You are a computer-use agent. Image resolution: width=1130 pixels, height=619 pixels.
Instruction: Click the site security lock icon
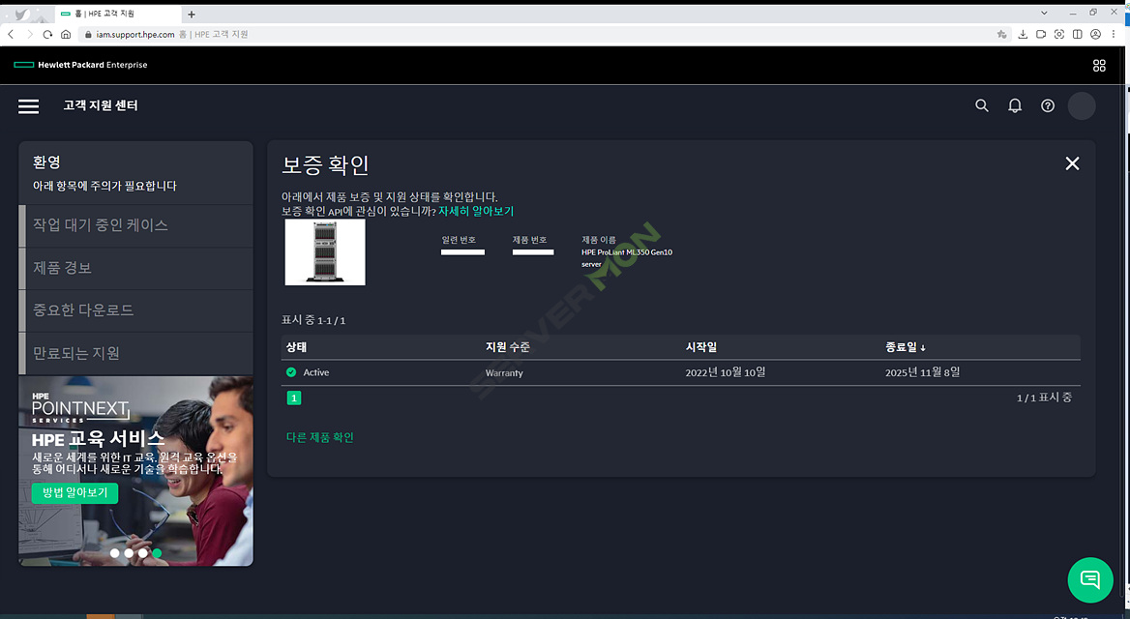[88, 34]
